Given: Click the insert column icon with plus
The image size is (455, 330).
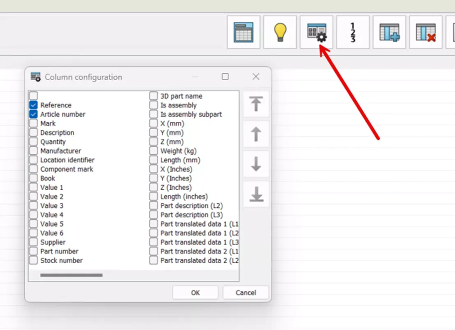Looking at the screenshot, I should 389,32.
